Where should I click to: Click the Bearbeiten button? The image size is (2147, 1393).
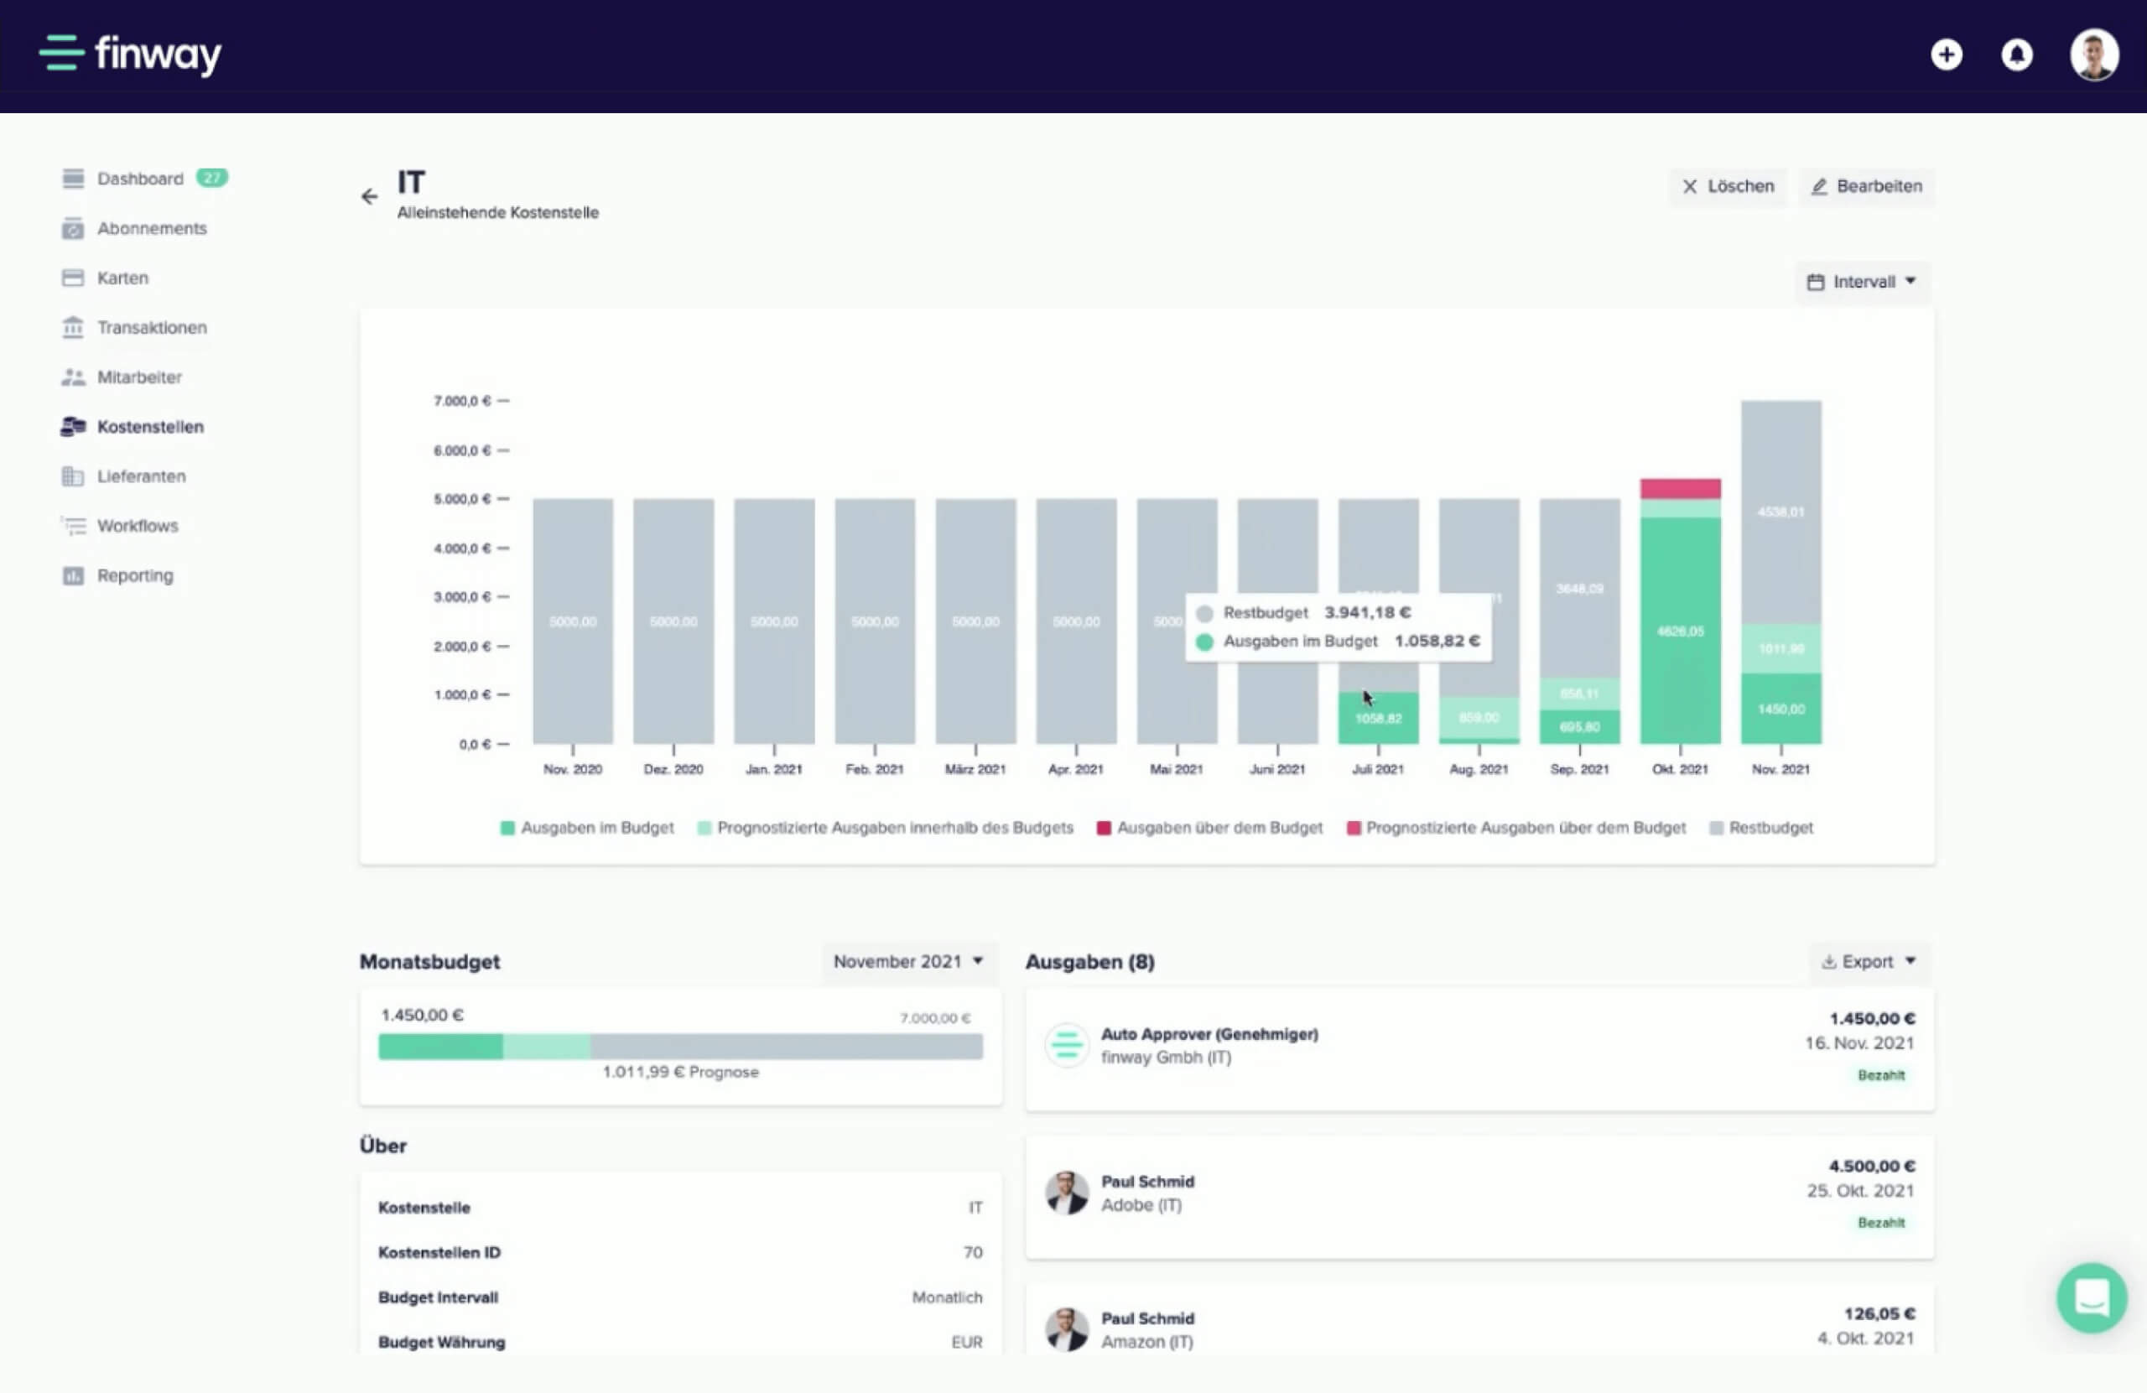pyautogui.click(x=1866, y=187)
